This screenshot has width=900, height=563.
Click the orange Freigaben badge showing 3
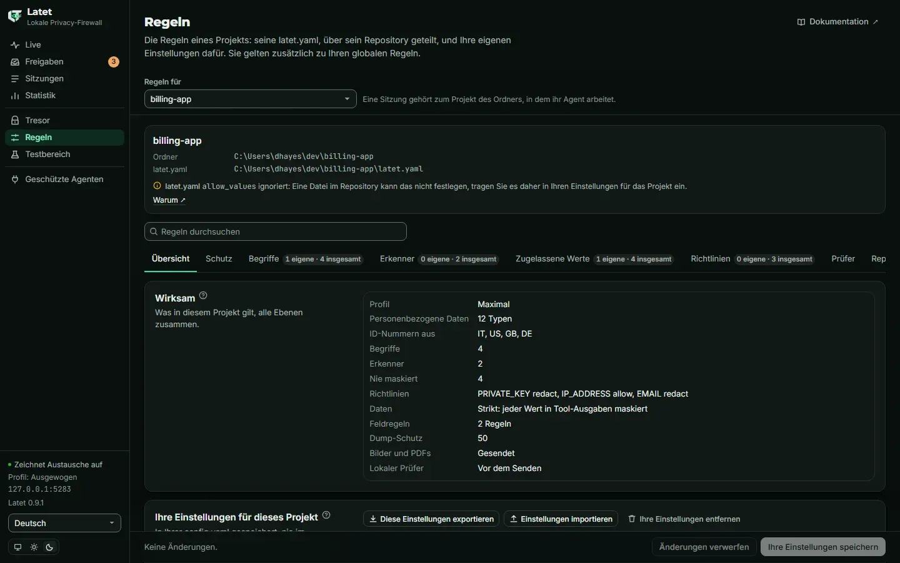tap(113, 62)
